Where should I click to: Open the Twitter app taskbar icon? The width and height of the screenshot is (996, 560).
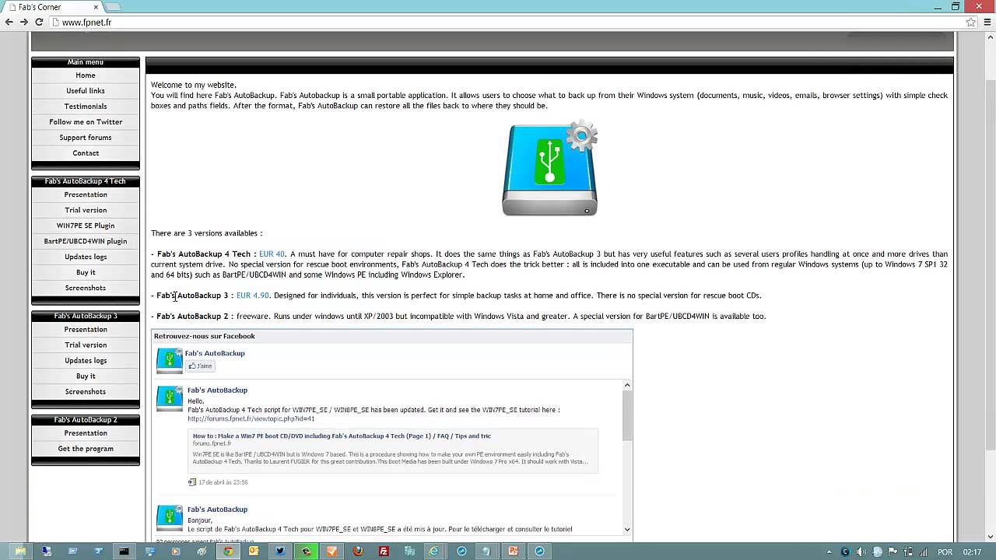(x=280, y=551)
